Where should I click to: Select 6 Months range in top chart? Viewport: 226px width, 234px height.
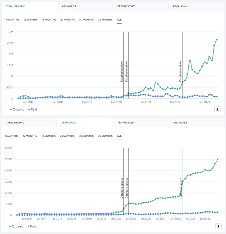pyautogui.click(x=13, y=20)
